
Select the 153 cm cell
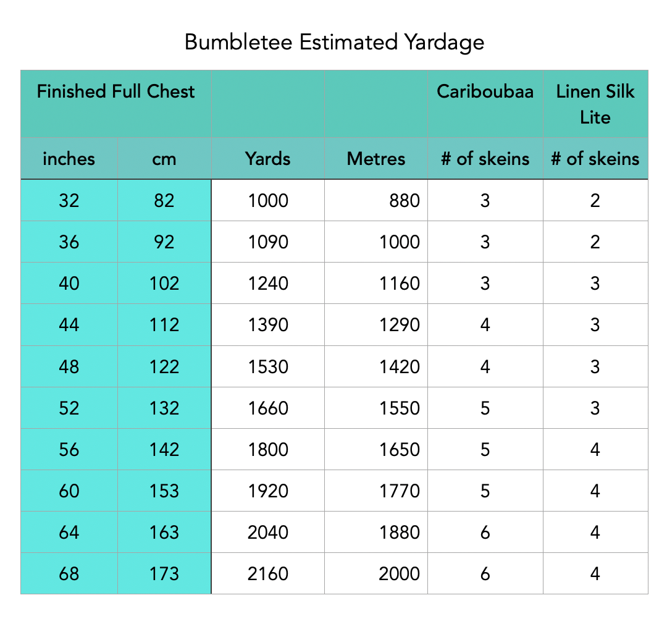pyautogui.click(x=164, y=491)
